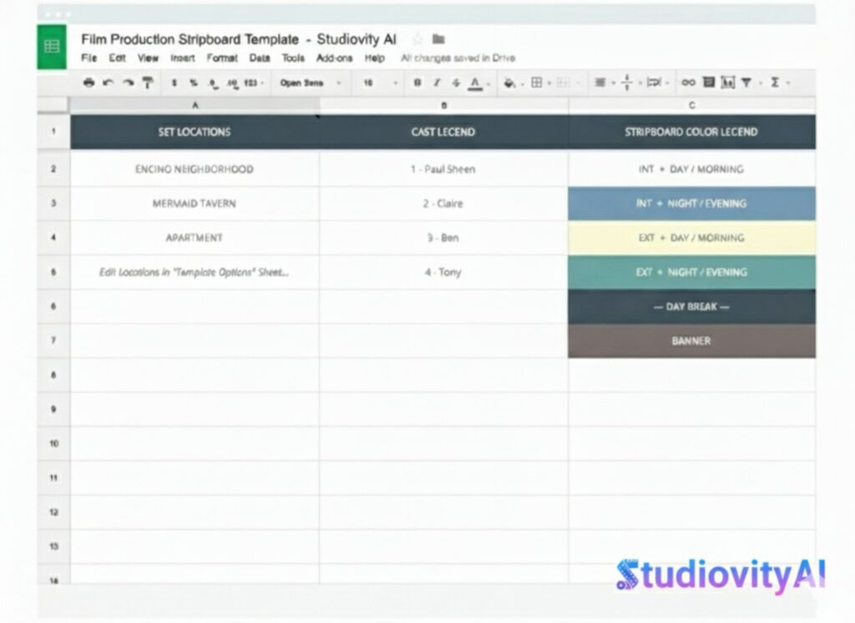Image resolution: width=855 pixels, height=623 pixels.
Task: Insert a chart
Action: 728,83
